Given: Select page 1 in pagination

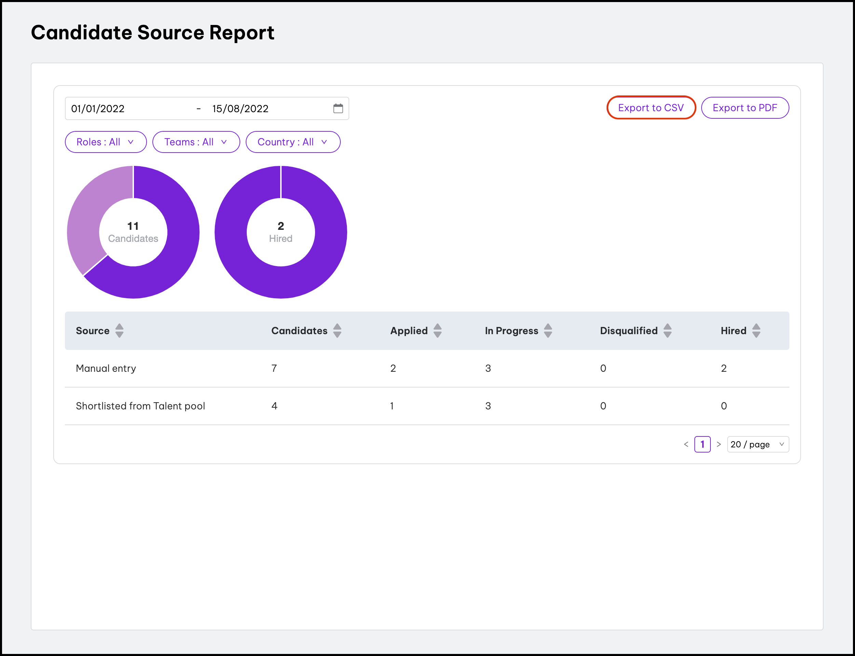Looking at the screenshot, I should point(702,444).
